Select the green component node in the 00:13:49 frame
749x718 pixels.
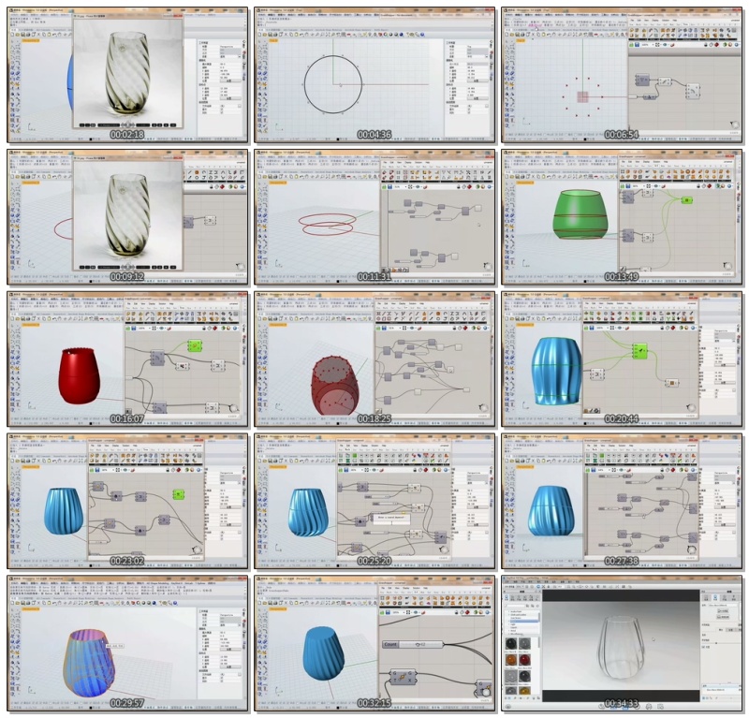[x=687, y=200]
